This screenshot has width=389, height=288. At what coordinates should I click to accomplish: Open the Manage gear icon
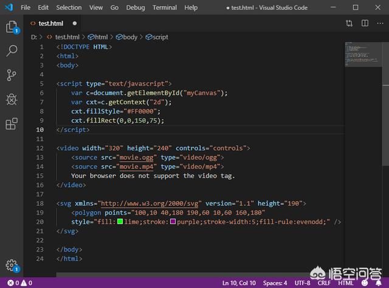point(12,266)
